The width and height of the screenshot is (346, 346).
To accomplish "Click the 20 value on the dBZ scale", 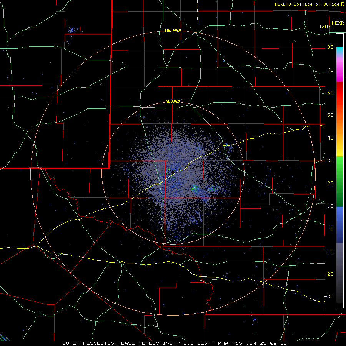I will click(330, 183).
